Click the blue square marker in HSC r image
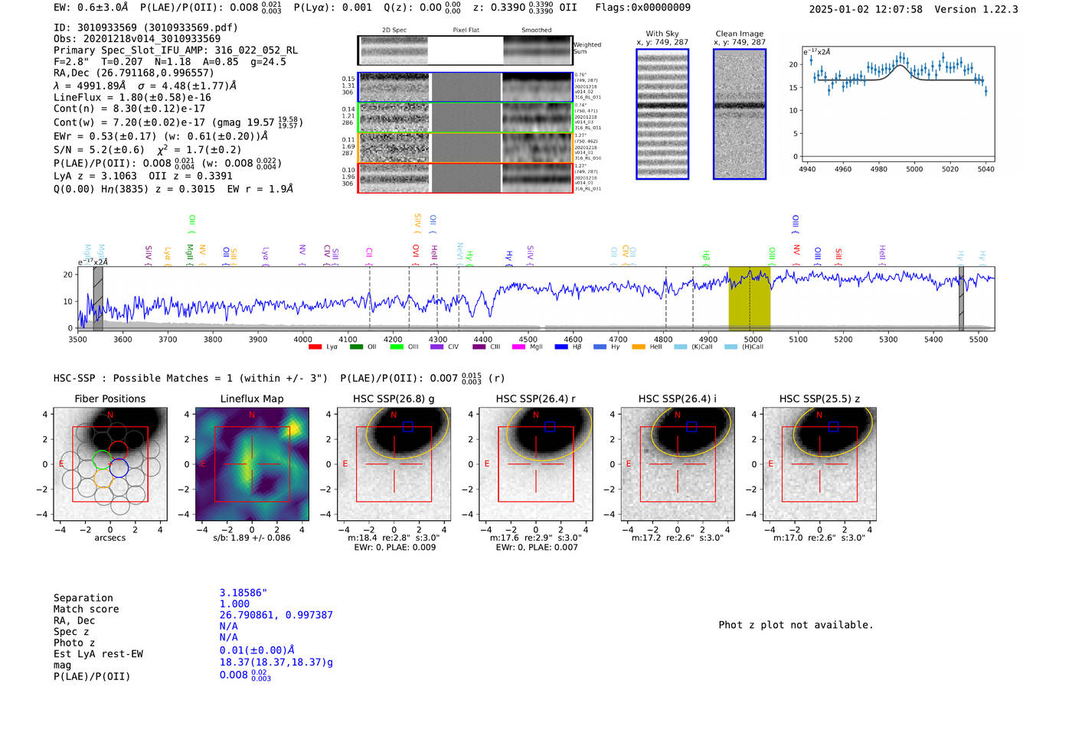Image resolution: width=1072 pixels, height=729 pixels. coord(550,427)
